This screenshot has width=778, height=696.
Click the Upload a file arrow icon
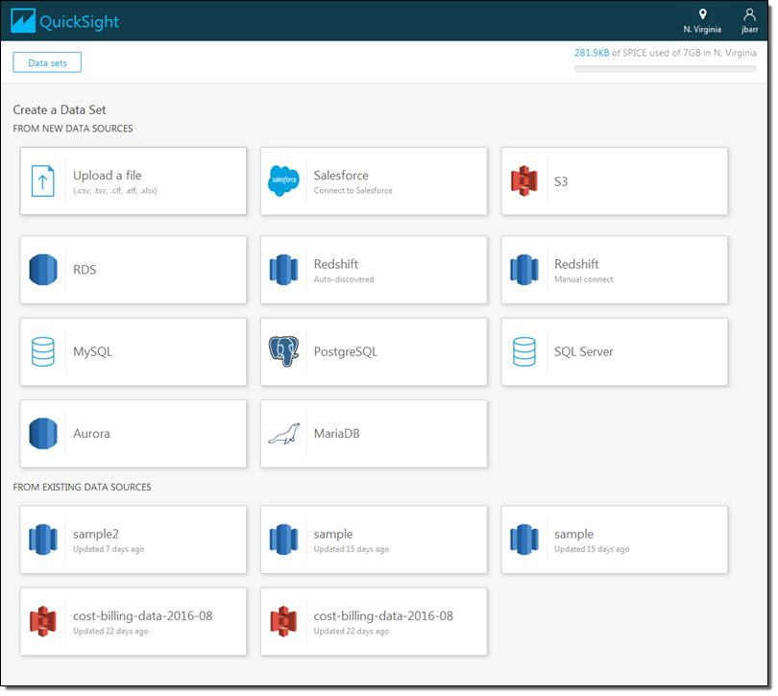43,181
